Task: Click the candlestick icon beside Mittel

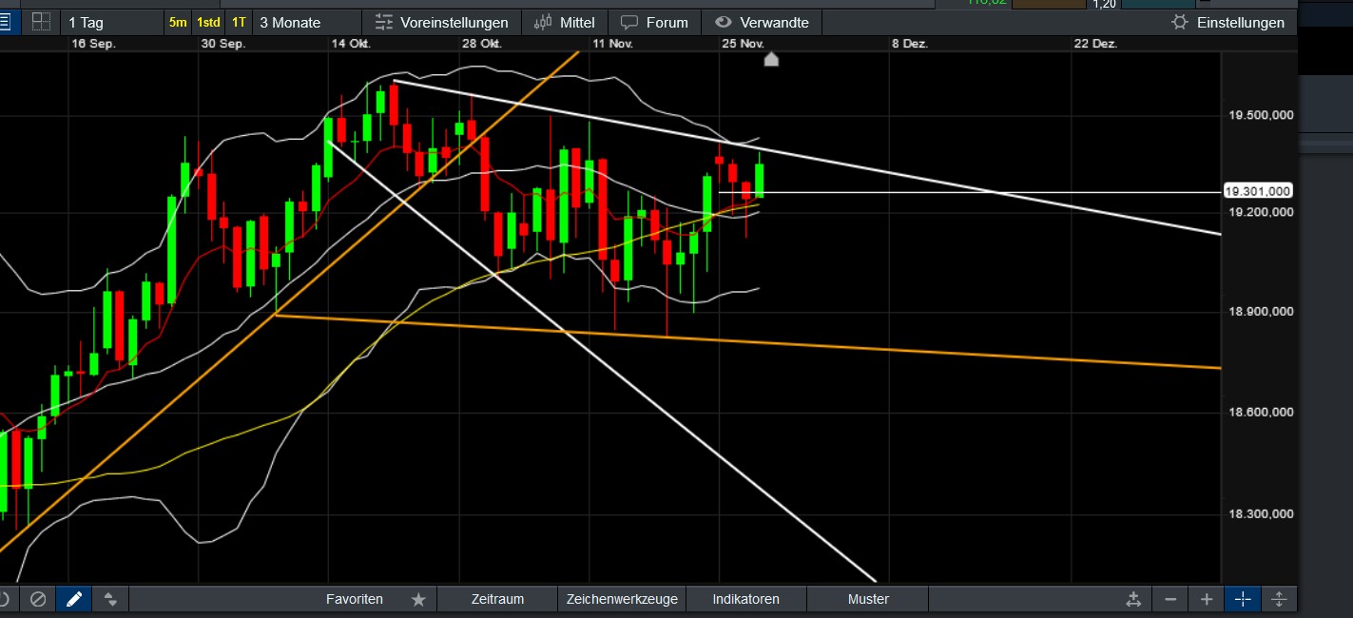Action: (543, 22)
